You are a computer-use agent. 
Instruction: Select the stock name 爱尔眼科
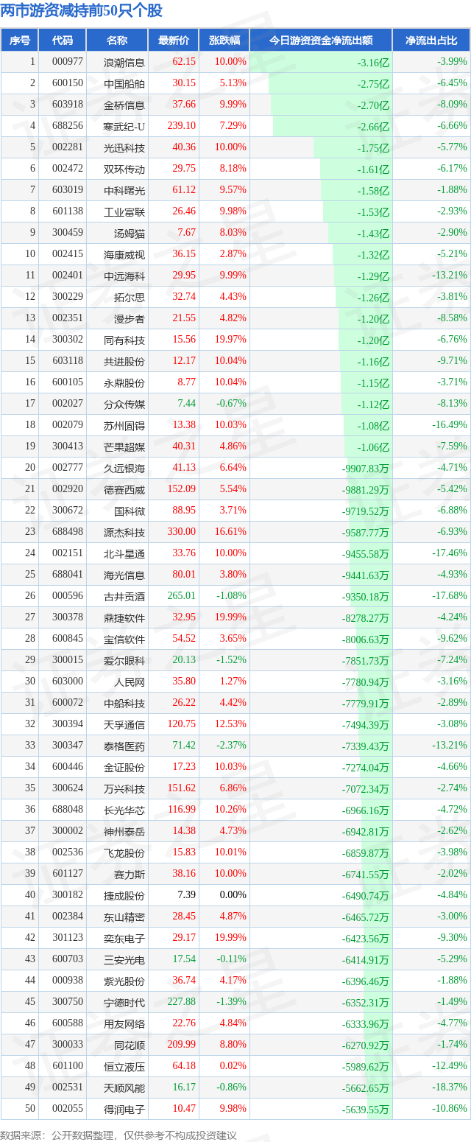click(x=124, y=661)
